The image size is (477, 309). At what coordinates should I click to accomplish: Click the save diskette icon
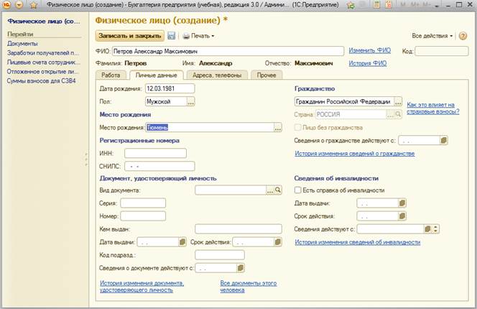172,35
